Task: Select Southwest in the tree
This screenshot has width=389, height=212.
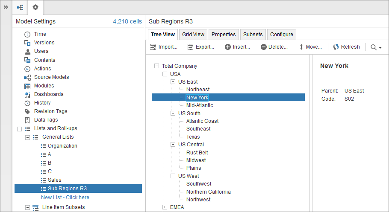Action: 199,184
